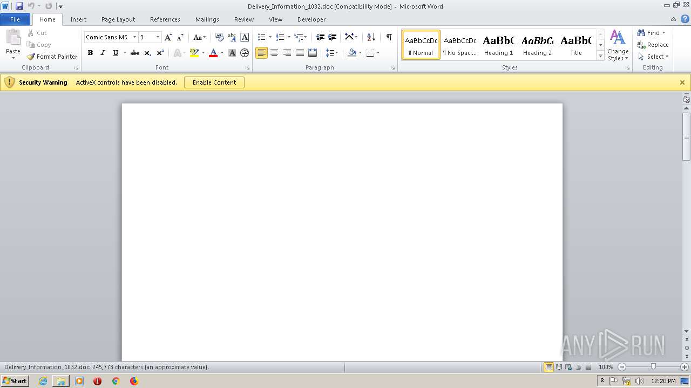Open Google Chrome from taskbar
Screen dimensions: 691x388
pos(116,381)
